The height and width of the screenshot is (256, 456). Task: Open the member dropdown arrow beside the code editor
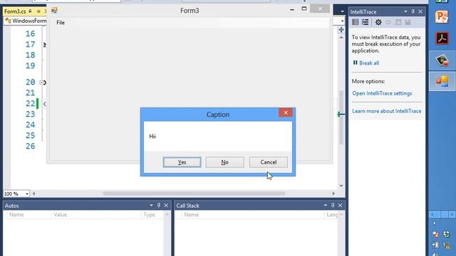342,21
